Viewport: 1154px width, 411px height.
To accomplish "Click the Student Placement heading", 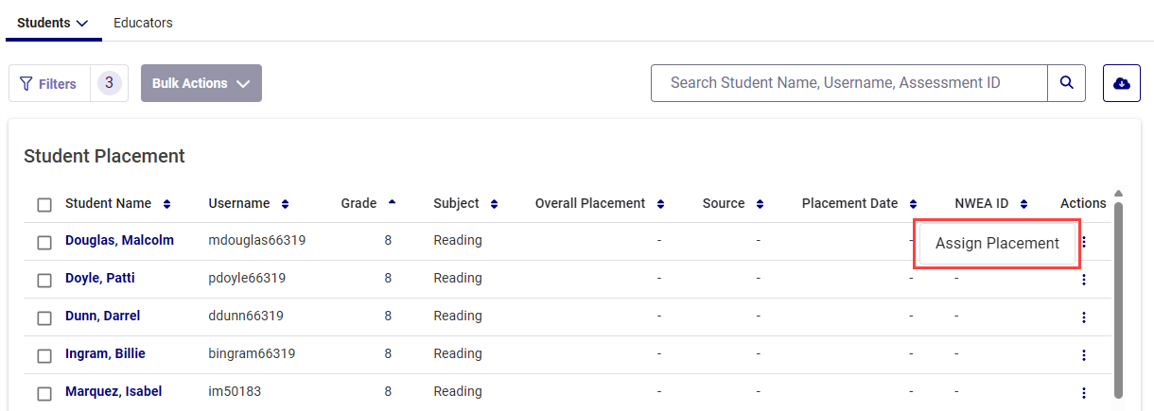I will (x=104, y=156).
